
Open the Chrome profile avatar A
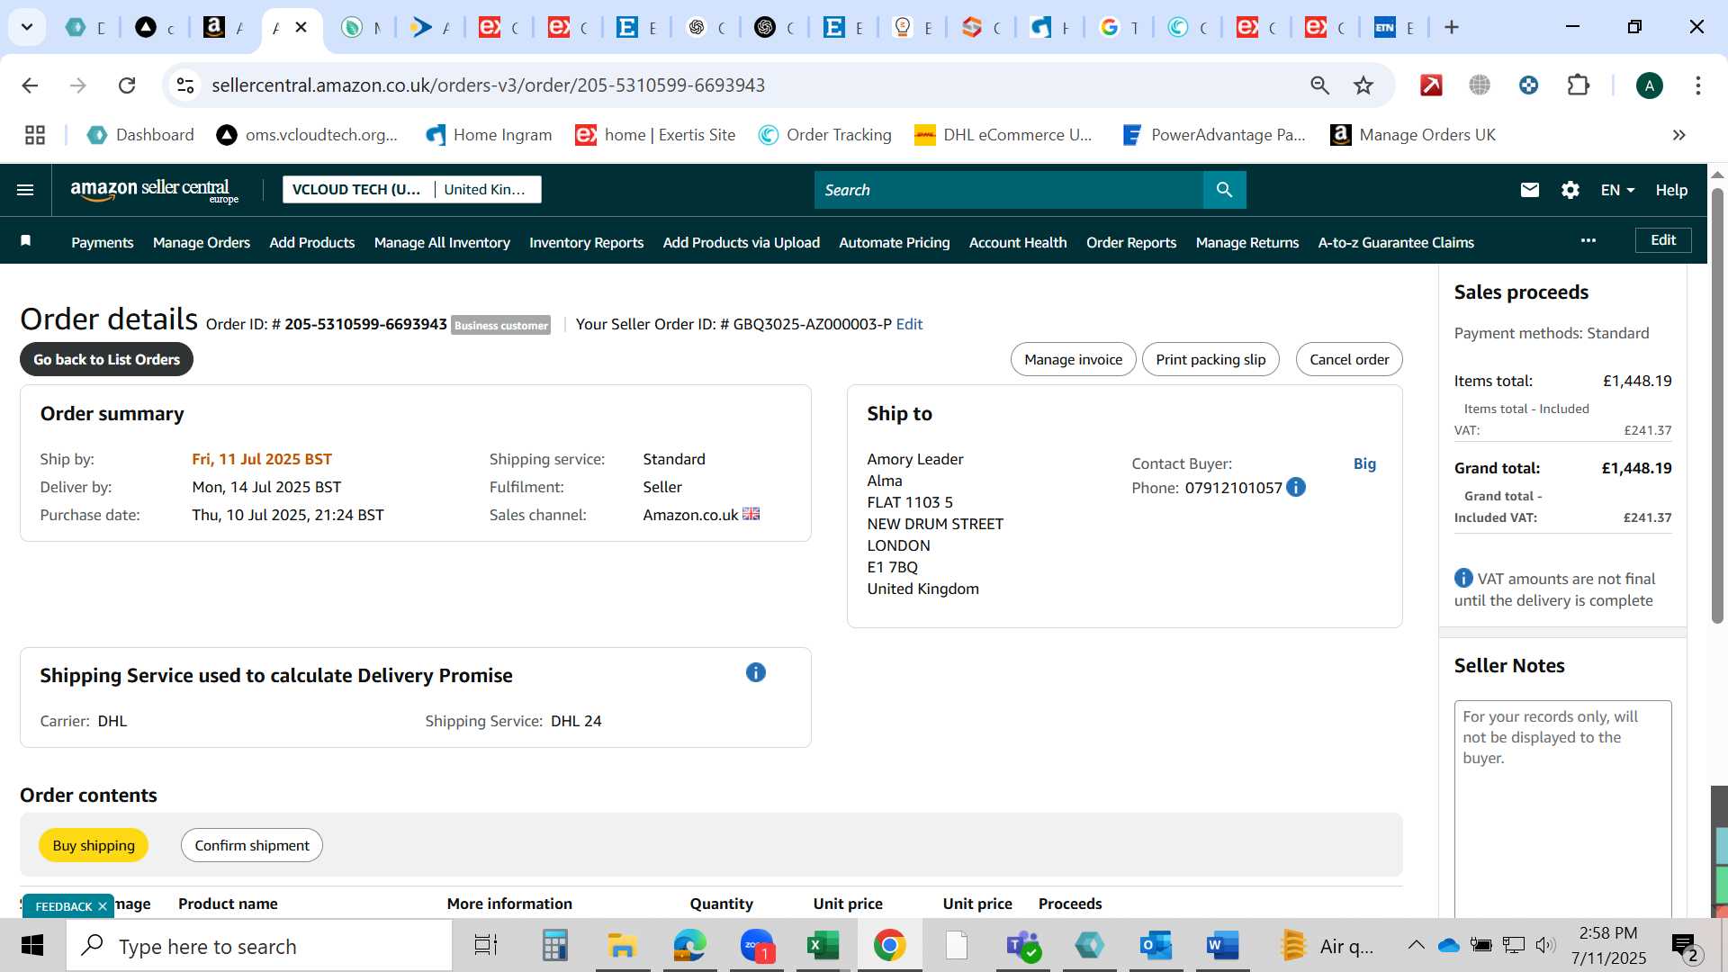click(1649, 85)
